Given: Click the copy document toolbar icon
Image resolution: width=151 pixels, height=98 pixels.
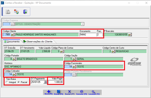Looking at the screenshot, I should (x=8, y=12).
